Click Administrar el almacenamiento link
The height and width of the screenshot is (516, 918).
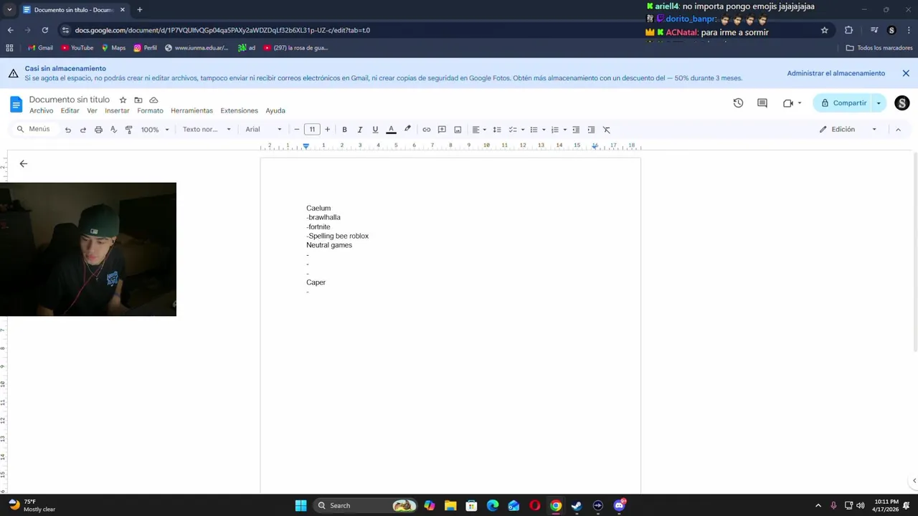click(836, 73)
